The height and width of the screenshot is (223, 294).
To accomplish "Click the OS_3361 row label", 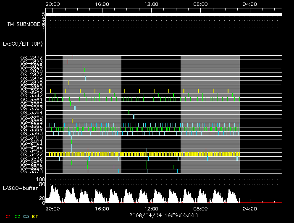I will click(x=31, y=100).
